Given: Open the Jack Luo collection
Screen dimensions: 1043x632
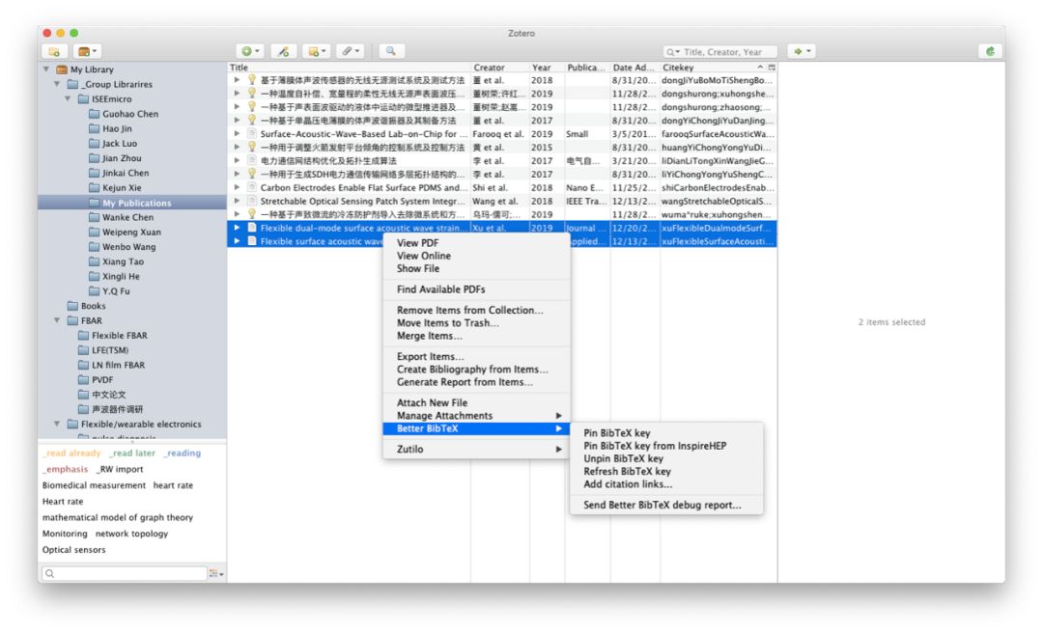Looking at the screenshot, I should 119,143.
